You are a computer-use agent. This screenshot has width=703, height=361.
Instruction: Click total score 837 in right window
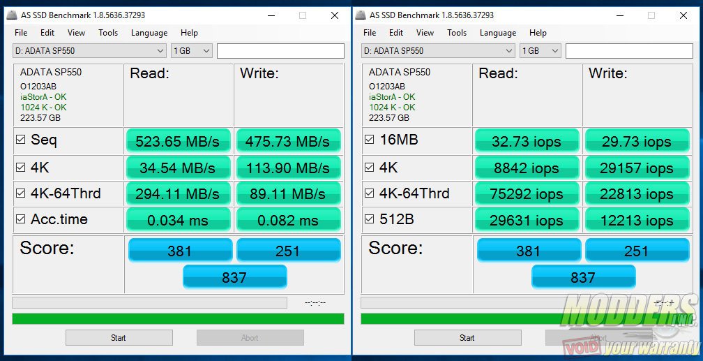click(x=583, y=277)
